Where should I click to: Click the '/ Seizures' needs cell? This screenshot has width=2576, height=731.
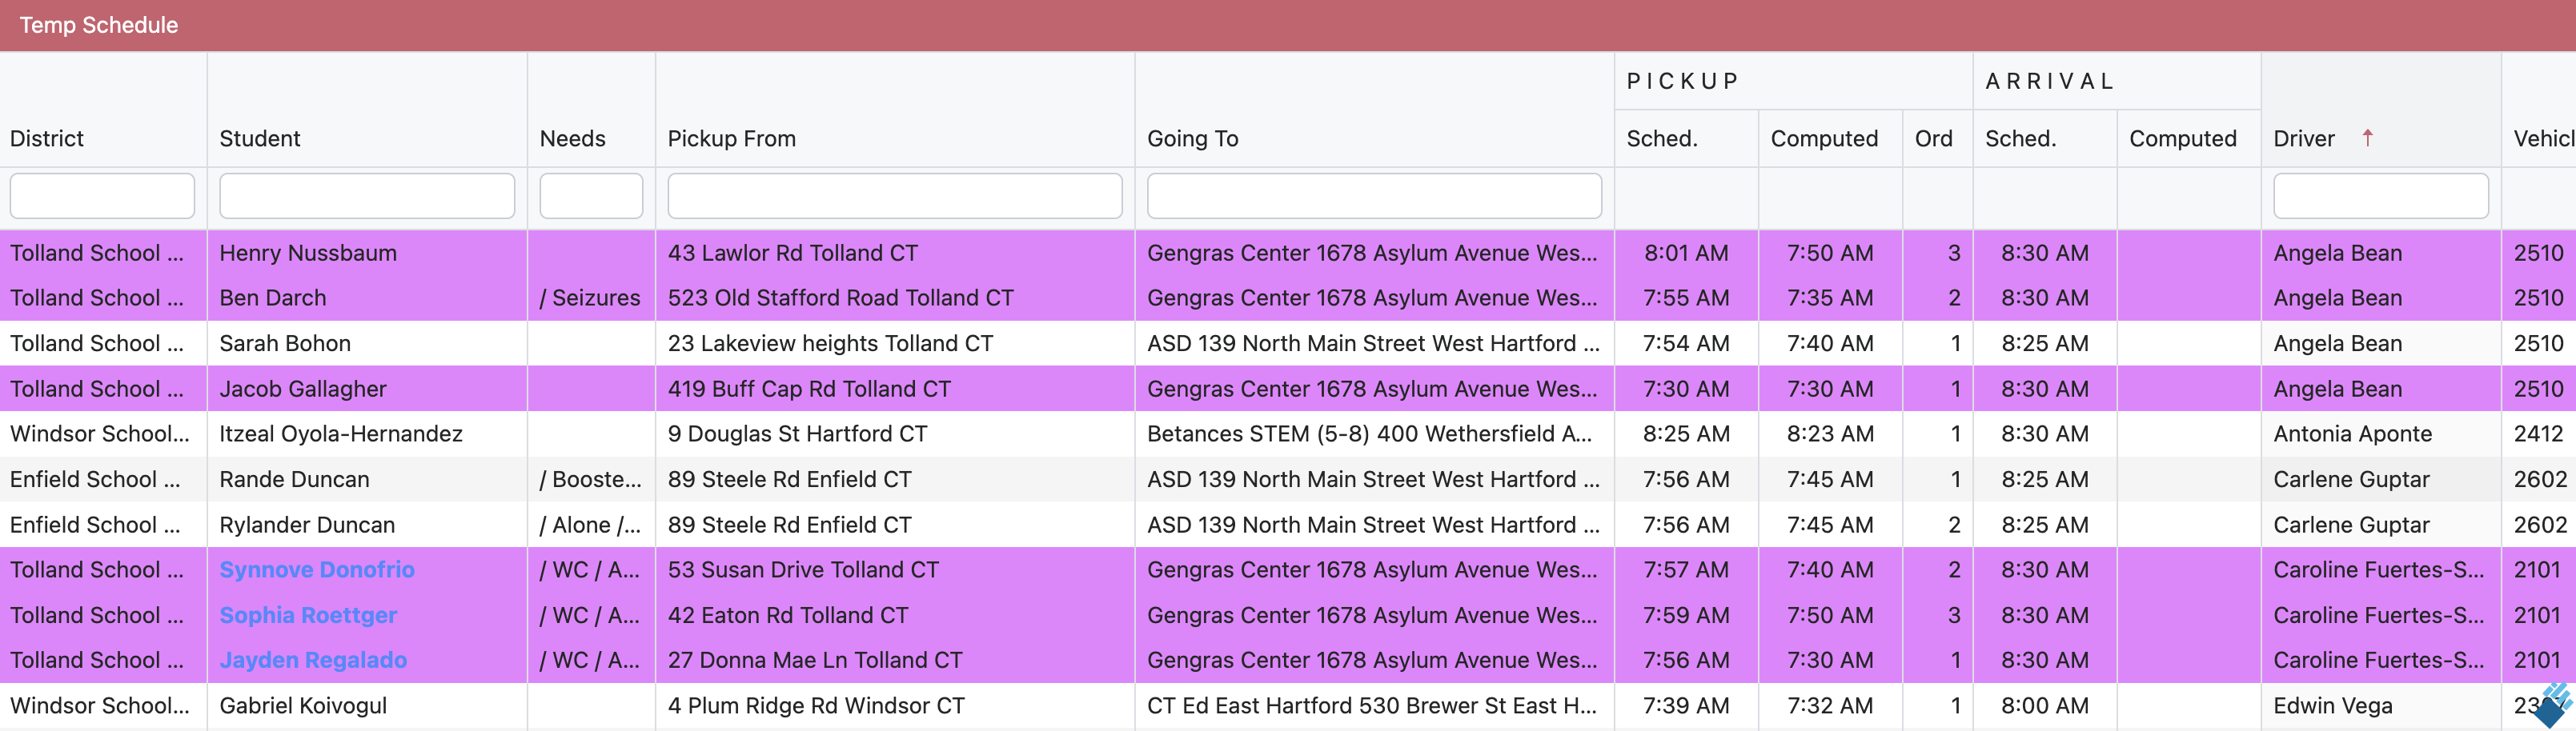(591, 298)
